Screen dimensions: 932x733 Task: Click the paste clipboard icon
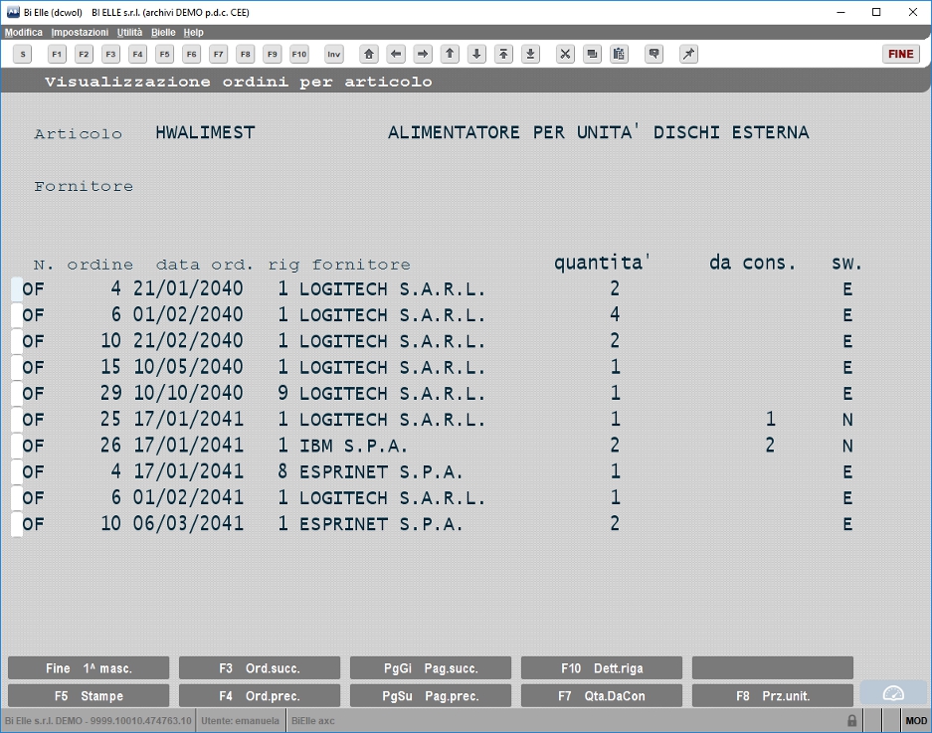pos(619,54)
